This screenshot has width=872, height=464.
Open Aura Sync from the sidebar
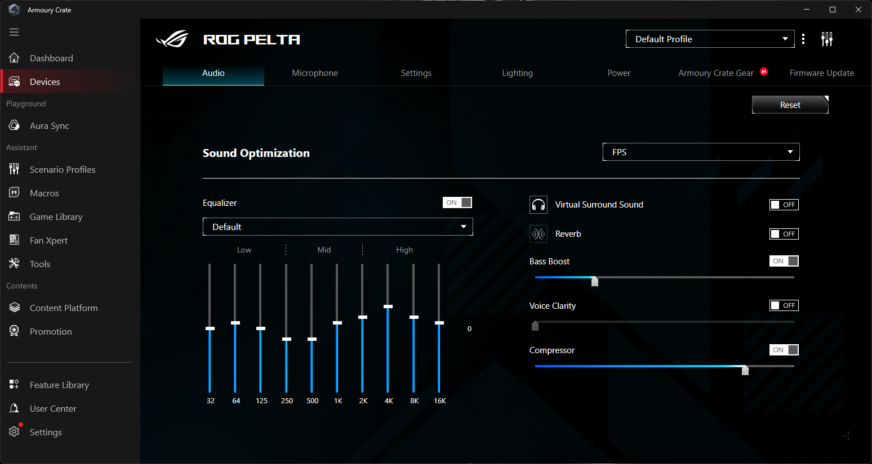[x=49, y=126]
